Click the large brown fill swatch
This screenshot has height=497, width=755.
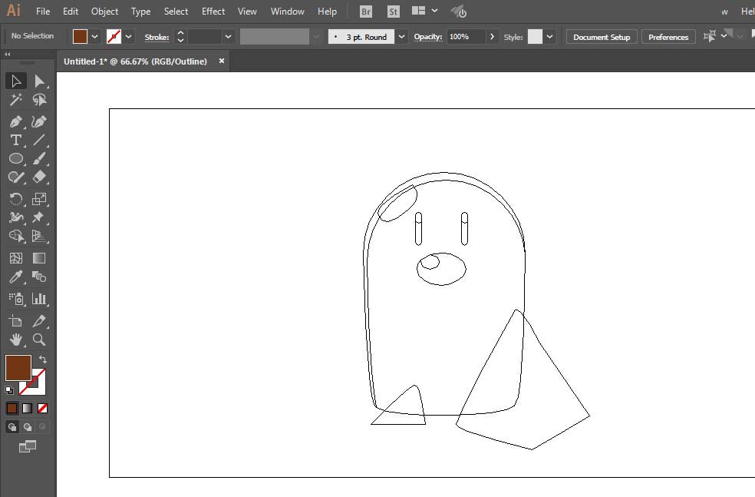point(18,367)
